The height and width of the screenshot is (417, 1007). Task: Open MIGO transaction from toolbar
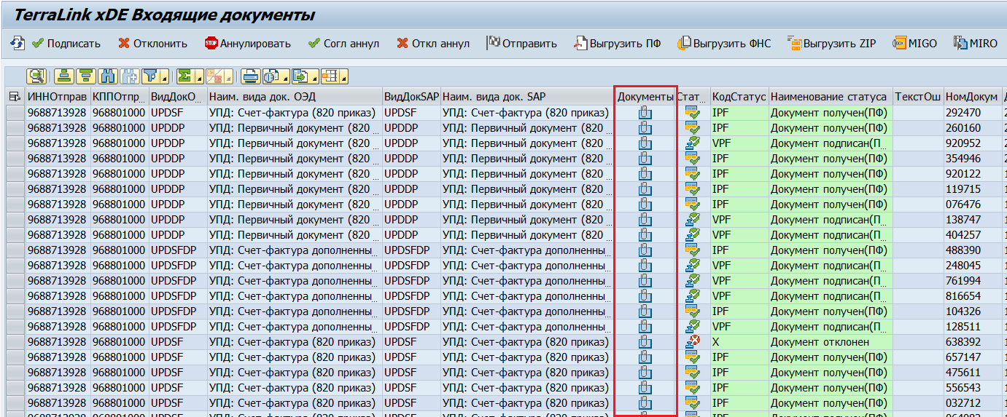[x=914, y=44]
